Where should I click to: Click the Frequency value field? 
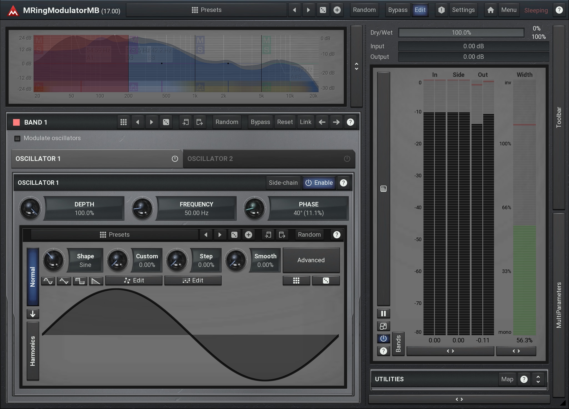pyautogui.click(x=196, y=209)
